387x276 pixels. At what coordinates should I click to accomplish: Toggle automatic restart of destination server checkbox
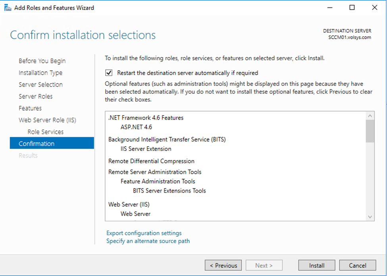coord(108,73)
